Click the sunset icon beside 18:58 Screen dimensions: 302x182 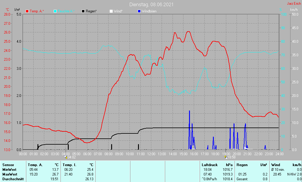click(226, 157)
